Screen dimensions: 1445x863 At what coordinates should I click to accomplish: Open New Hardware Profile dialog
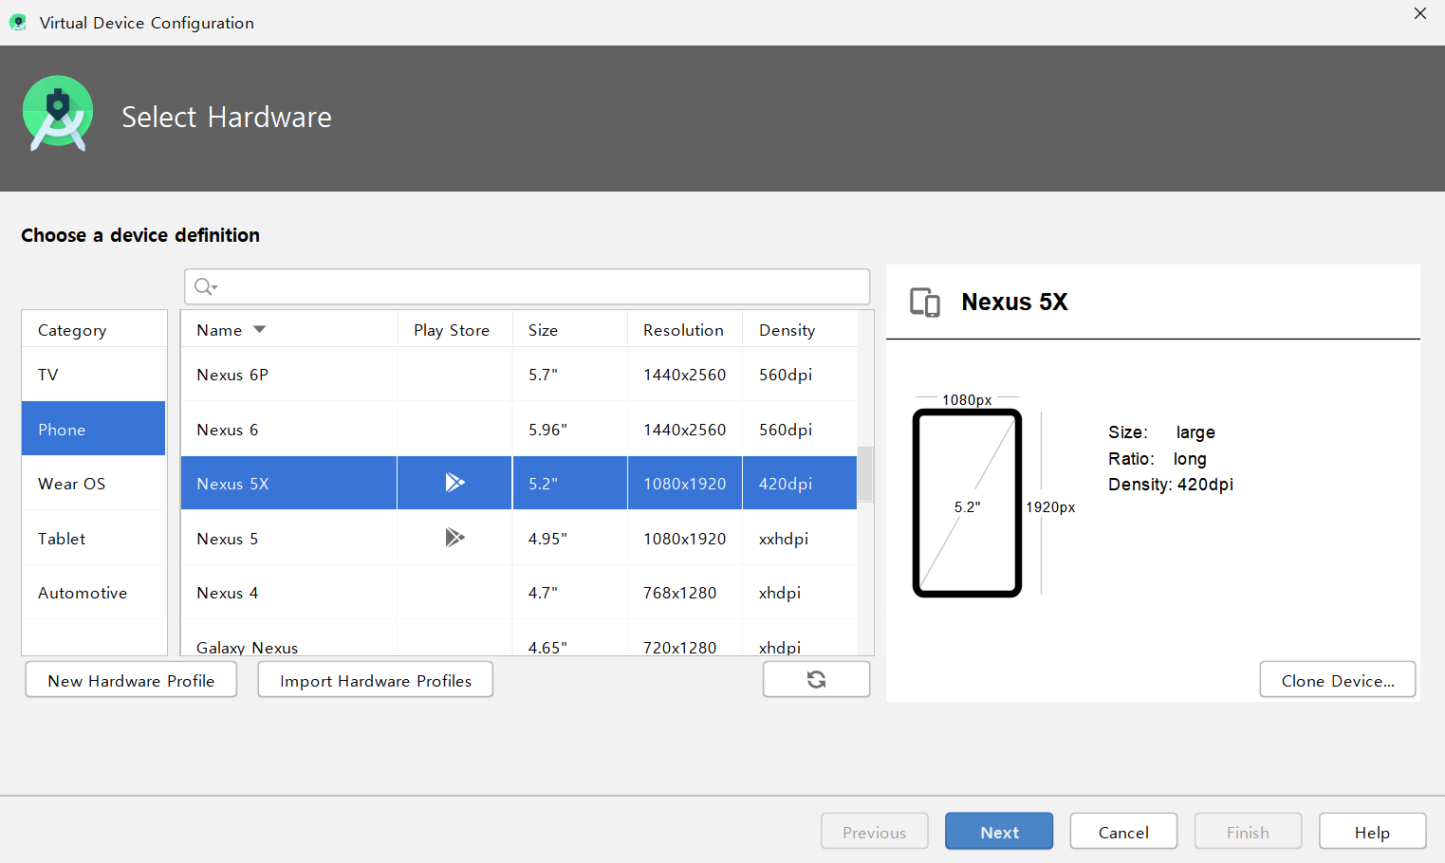click(131, 680)
